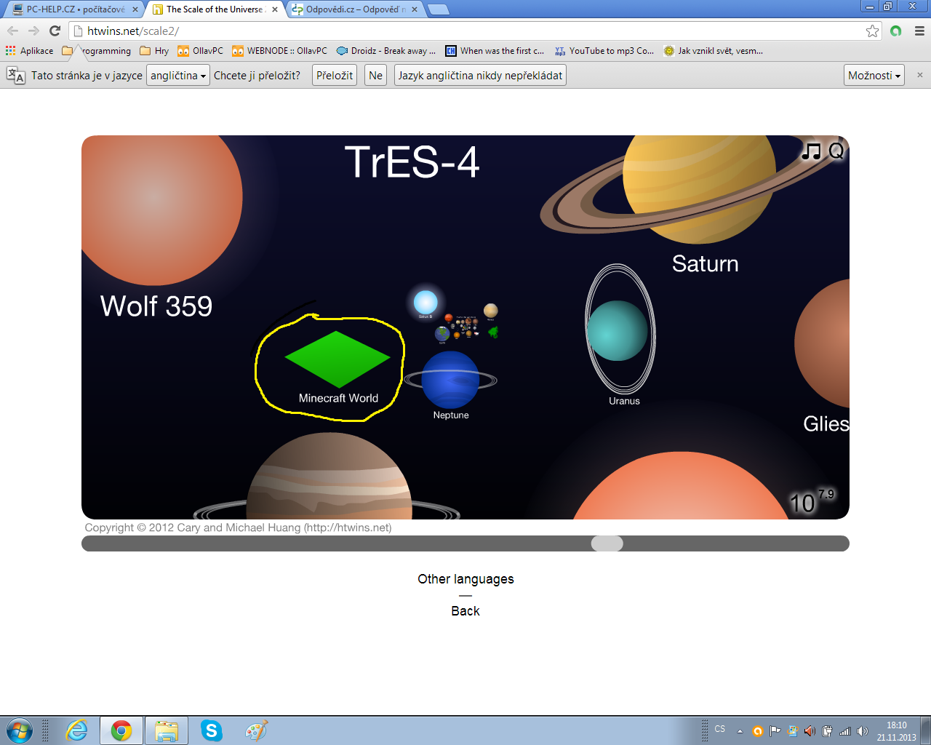Go back in browser history
Viewport: 931px width, 745px height.
click(x=12, y=31)
